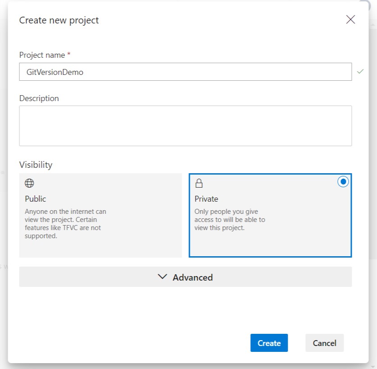This screenshot has height=369, width=377.
Task: Click the Create button
Action: 269,343
